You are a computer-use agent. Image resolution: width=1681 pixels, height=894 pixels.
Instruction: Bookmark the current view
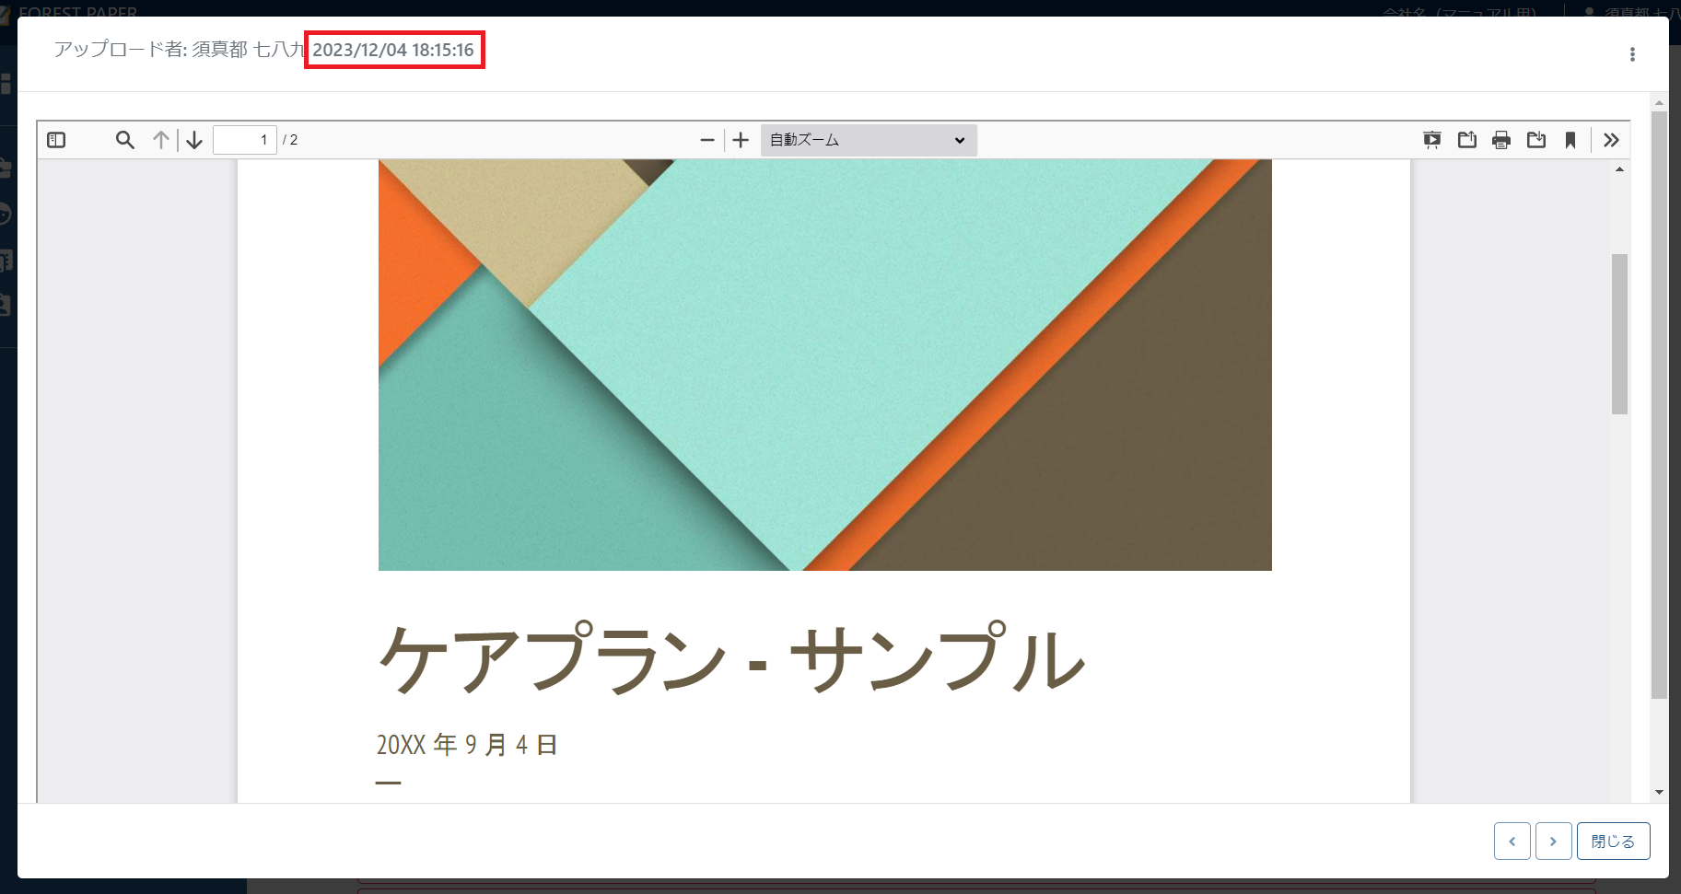tap(1570, 140)
